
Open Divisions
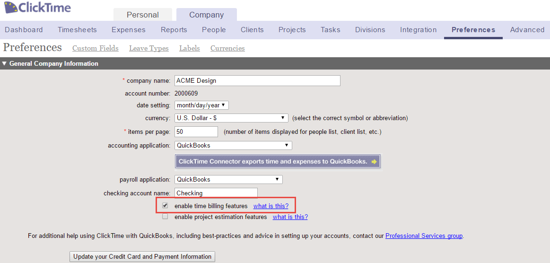[370, 30]
